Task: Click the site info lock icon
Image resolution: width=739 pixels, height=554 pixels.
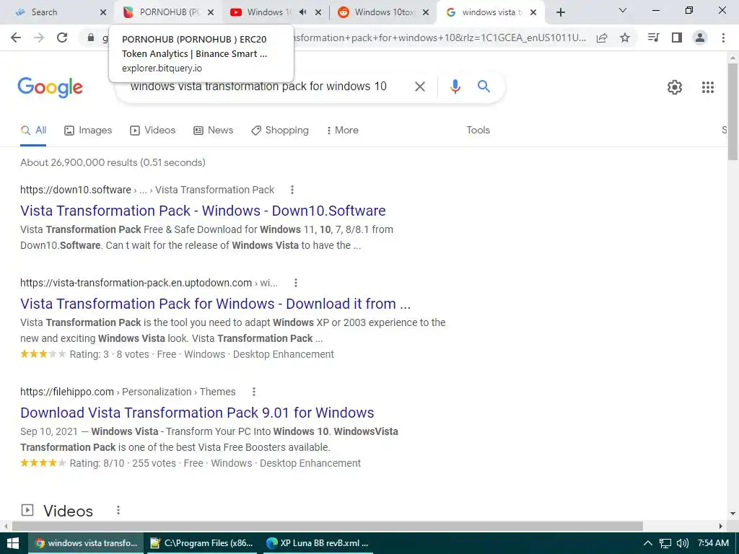Action: (x=91, y=38)
